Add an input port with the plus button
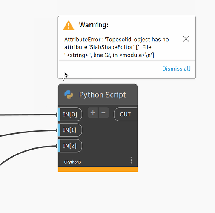Viewport: 215px width, 213px height. click(x=93, y=113)
